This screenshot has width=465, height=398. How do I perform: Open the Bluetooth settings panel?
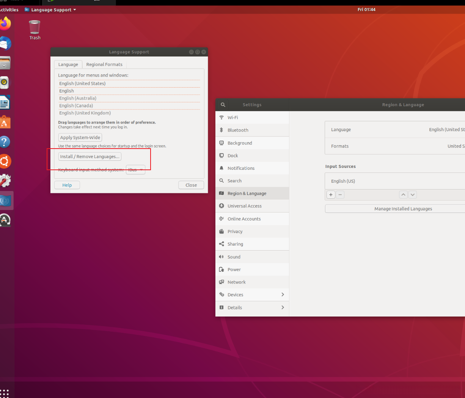252,130
